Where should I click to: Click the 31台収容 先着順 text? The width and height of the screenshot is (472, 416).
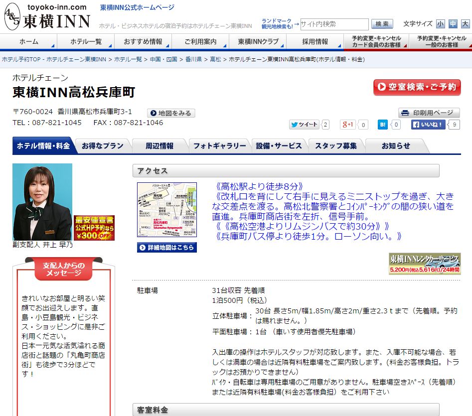coord(238,290)
